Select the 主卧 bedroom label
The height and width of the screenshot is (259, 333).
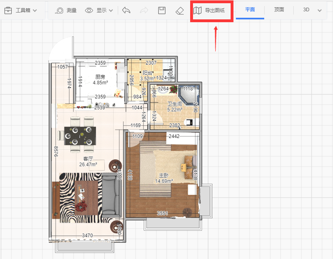(164, 175)
